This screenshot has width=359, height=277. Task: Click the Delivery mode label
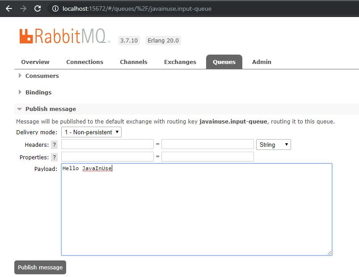[37, 132]
